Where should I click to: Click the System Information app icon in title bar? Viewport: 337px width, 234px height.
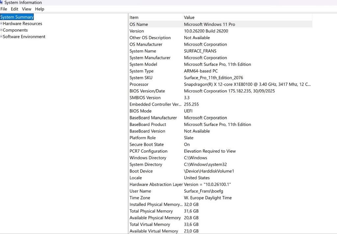click(3, 2)
